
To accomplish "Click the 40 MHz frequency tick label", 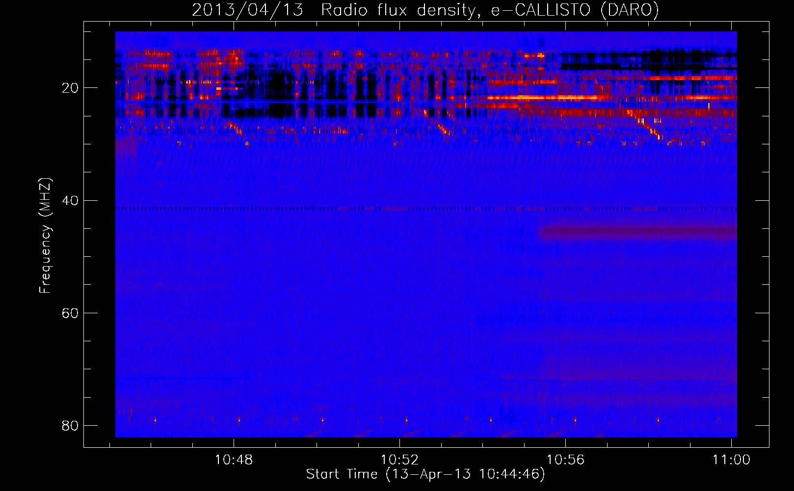I will [70, 200].
